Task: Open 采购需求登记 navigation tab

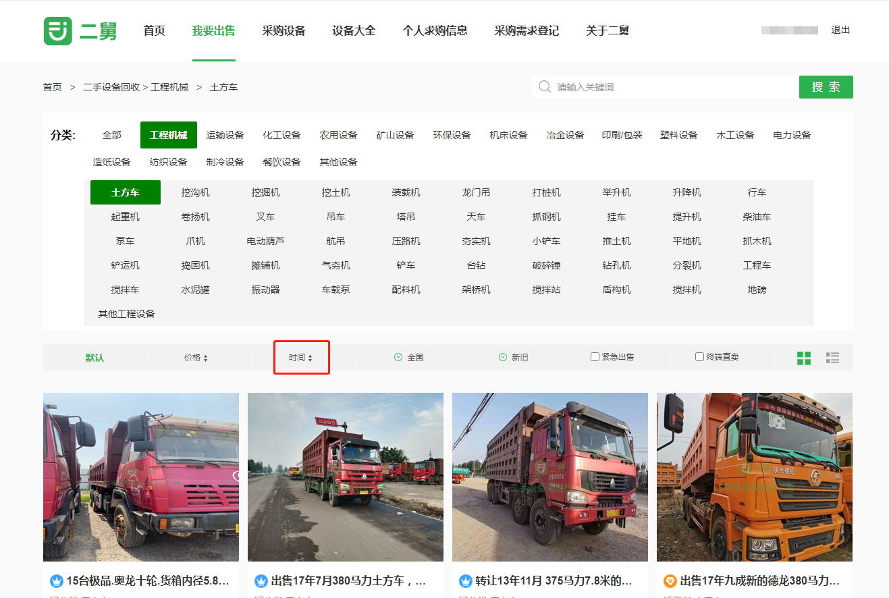Action: [527, 30]
